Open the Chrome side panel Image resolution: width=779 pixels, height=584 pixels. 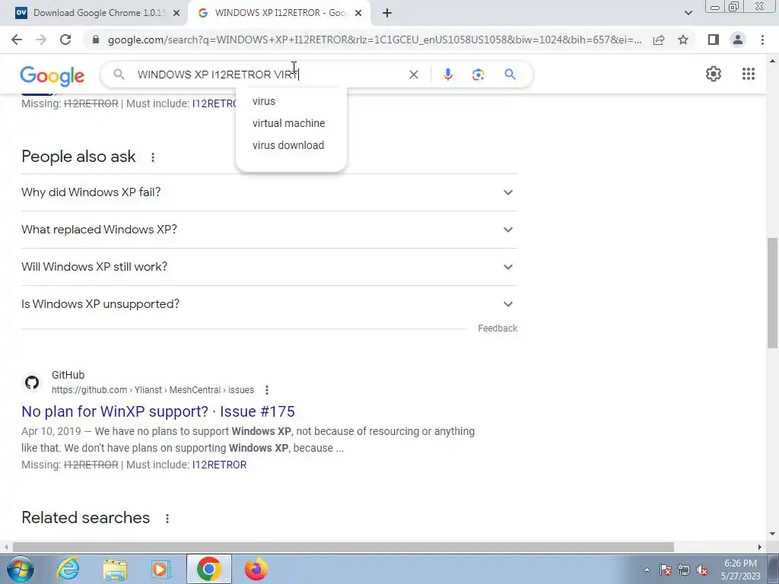click(714, 40)
